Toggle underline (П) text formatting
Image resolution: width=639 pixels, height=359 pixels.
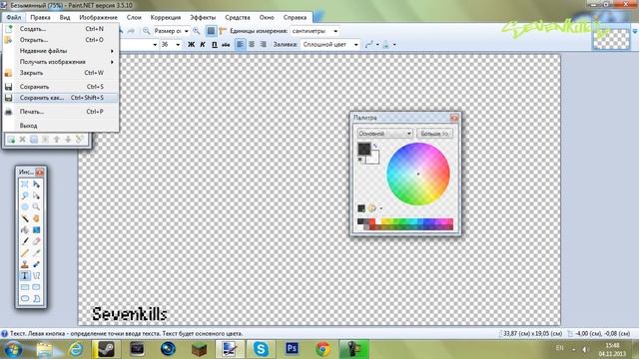pyautogui.click(x=215, y=44)
